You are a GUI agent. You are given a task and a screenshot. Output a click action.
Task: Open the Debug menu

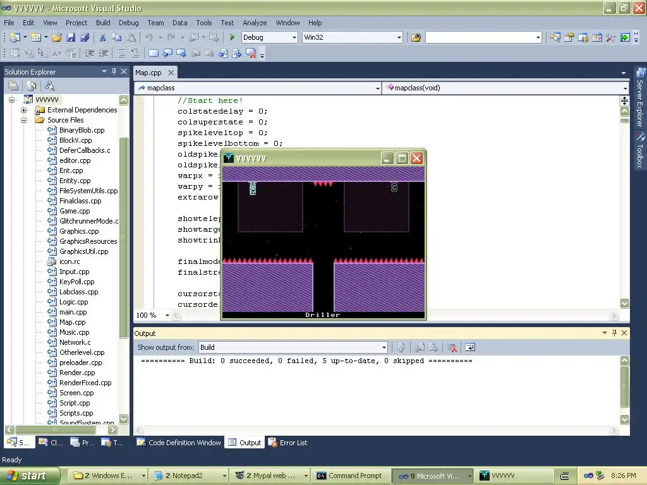[129, 23]
